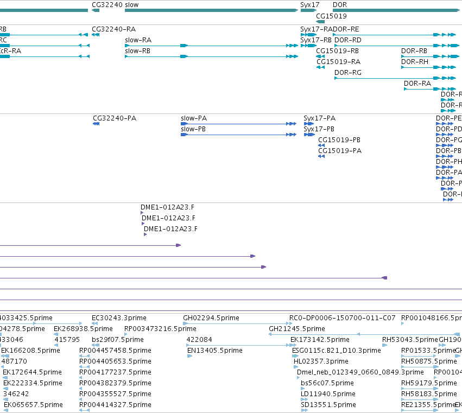Select the CG32240-RA transcript label
Screen dimensions: 462x413
(x=113, y=29)
